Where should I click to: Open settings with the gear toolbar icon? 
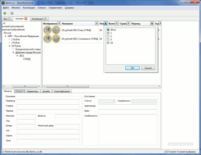[12, 13]
